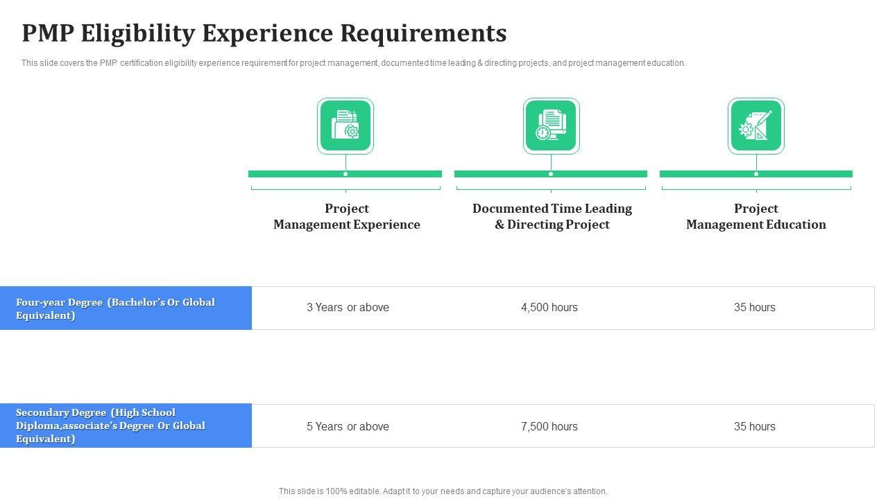This screenshot has height=499, width=888.
Task: Click the blue Secondary Degree row label
Action: click(x=126, y=426)
